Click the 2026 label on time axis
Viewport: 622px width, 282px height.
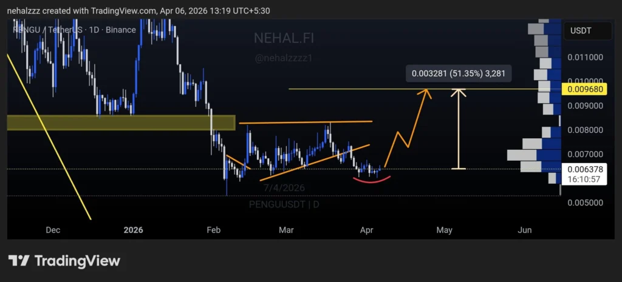tap(133, 230)
